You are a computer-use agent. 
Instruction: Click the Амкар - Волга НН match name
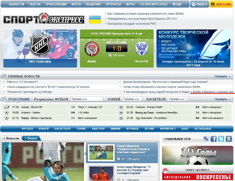[x=32, y=107]
